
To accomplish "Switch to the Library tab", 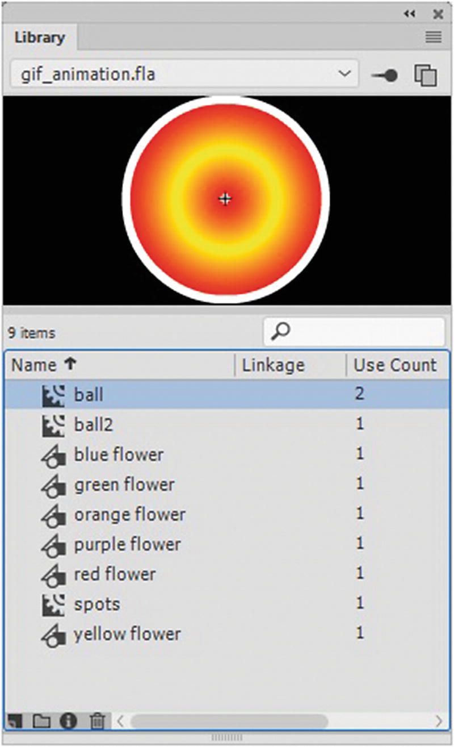I will (x=40, y=37).
